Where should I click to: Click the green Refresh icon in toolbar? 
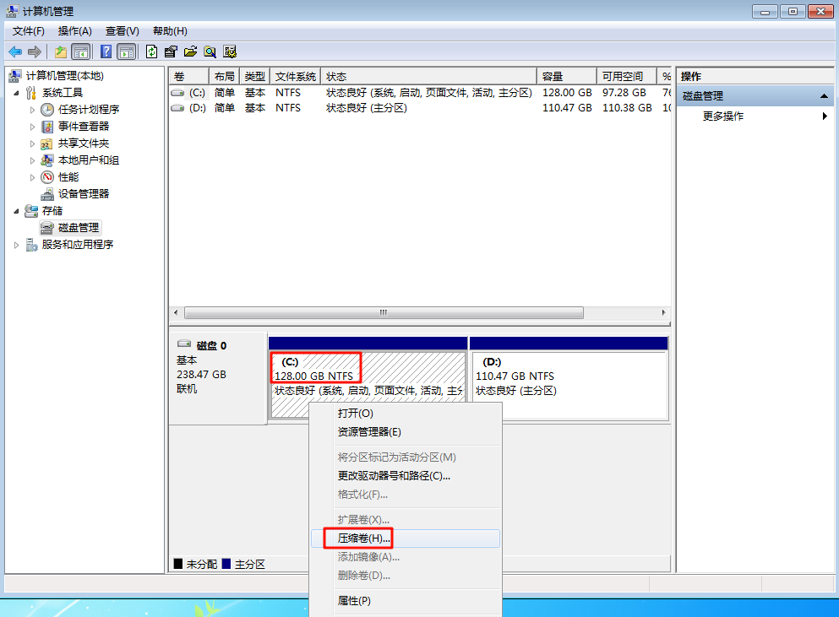151,51
